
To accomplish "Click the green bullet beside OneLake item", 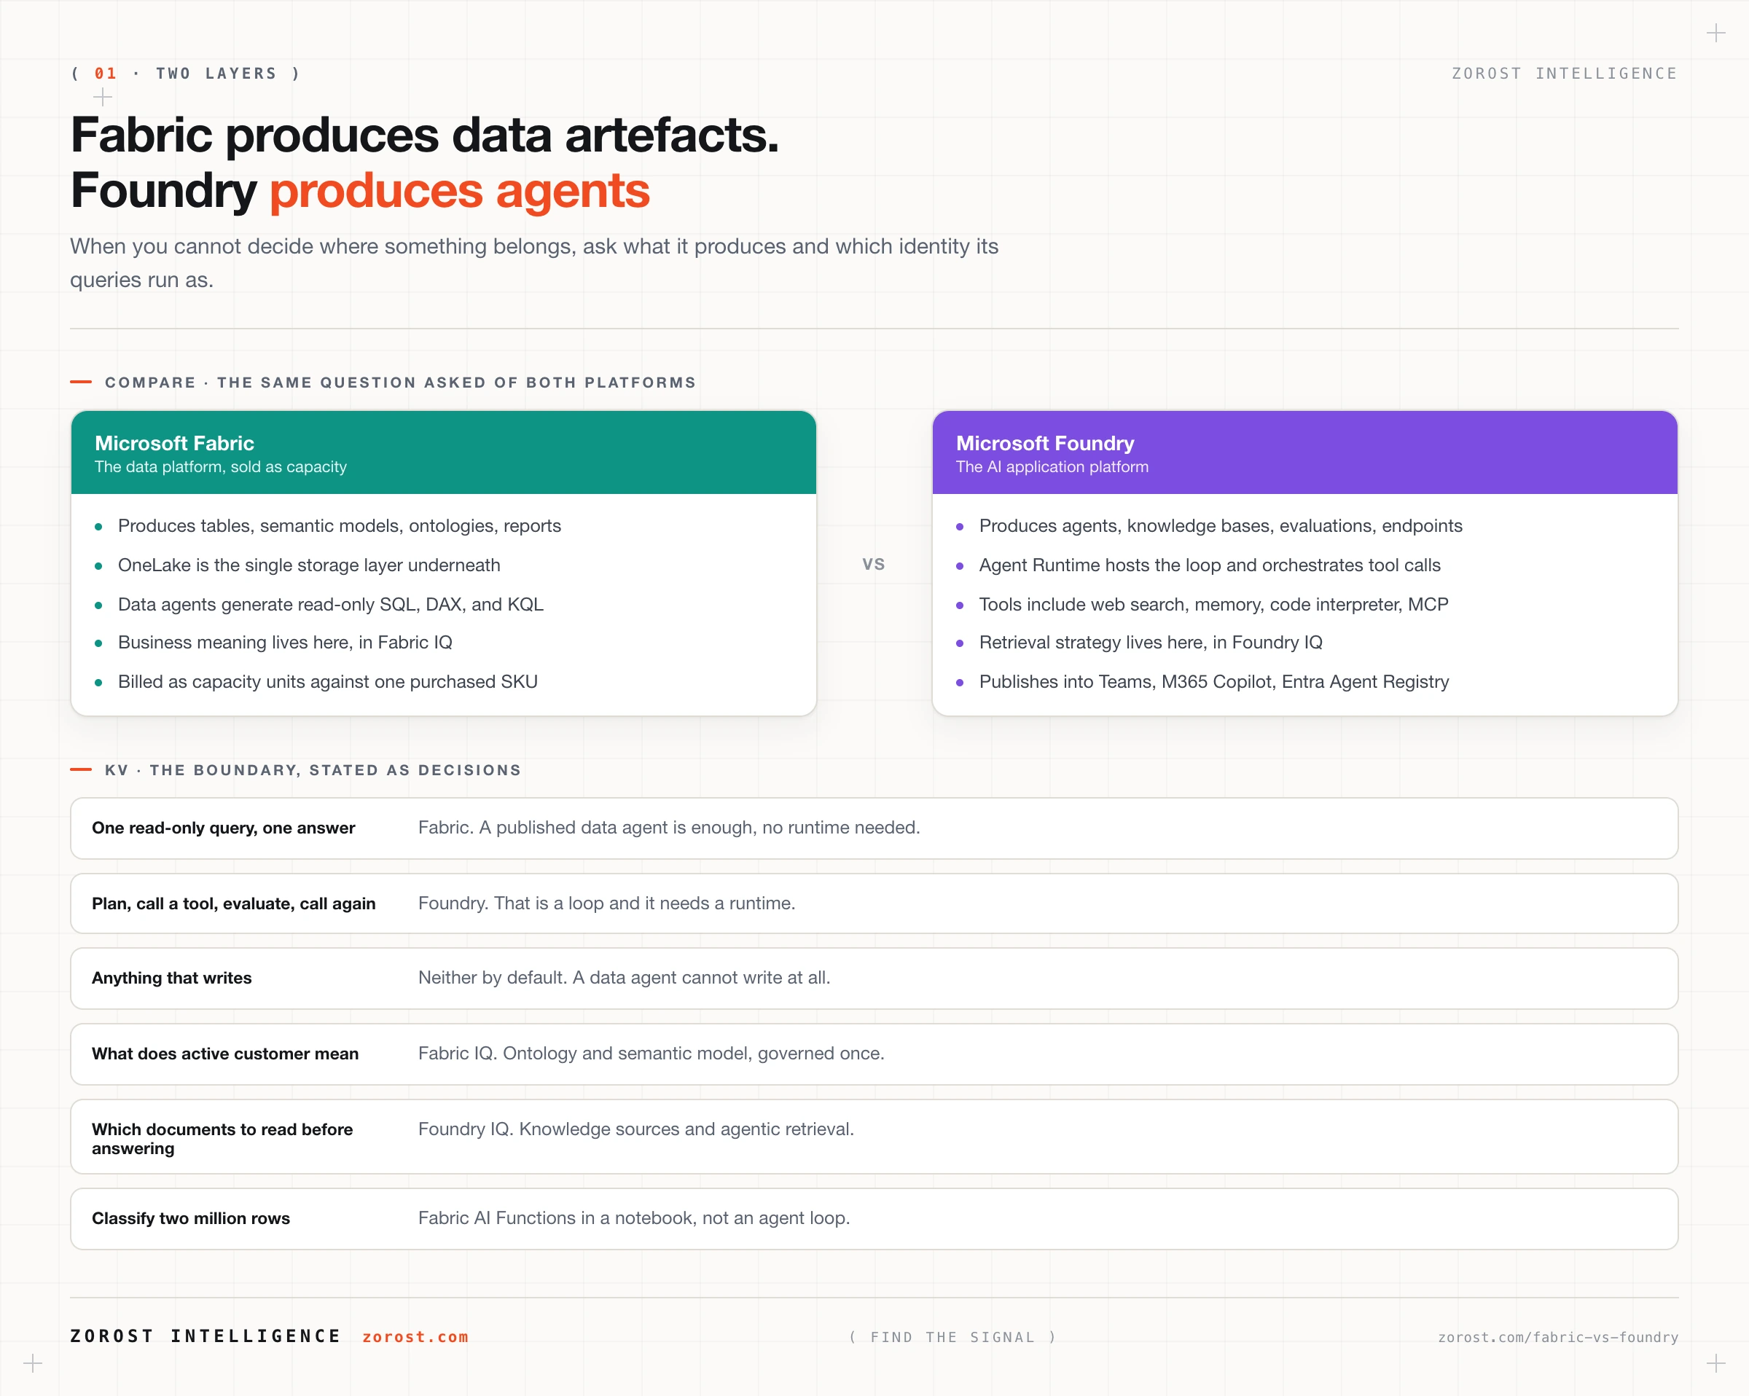I will point(99,566).
